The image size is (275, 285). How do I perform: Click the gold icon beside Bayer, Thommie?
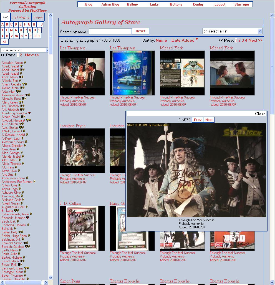click(x=25, y=275)
